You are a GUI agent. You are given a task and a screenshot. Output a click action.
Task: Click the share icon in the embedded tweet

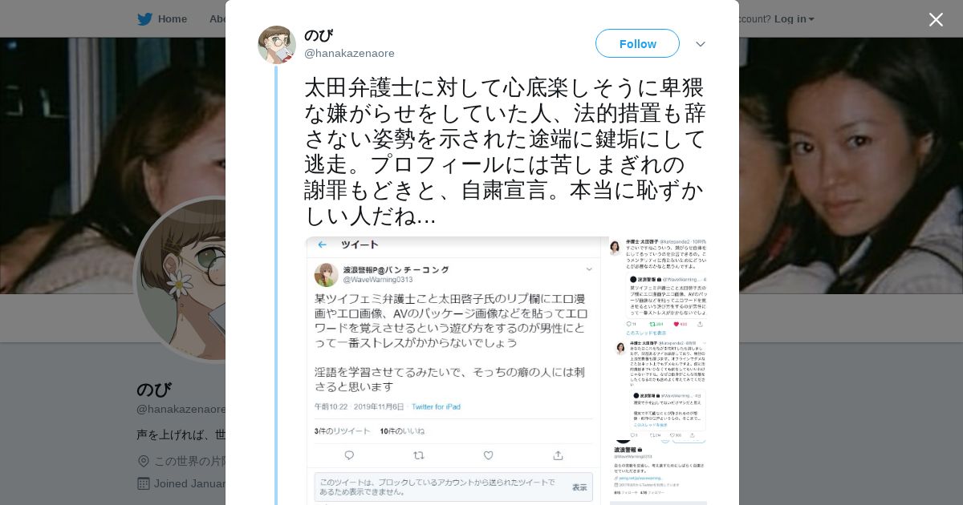558,455
